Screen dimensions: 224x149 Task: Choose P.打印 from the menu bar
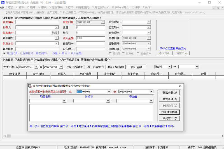coord(69,7)
